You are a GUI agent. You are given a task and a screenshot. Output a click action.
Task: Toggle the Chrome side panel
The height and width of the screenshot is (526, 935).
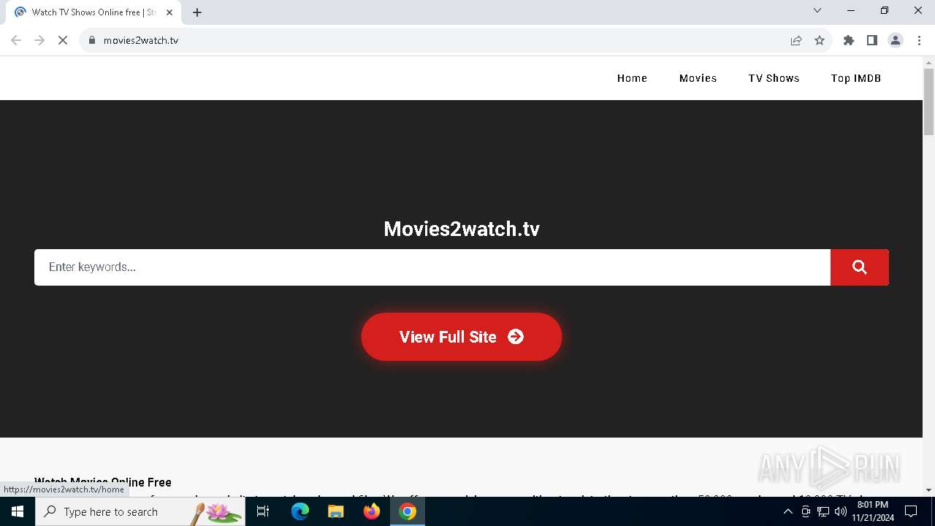[x=872, y=40]
